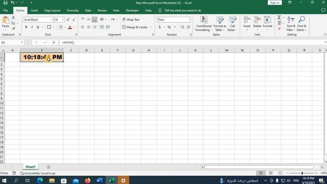Viewport: 327px width, 184px height.
Task: Click the Paste button
Action: point(6,22)
